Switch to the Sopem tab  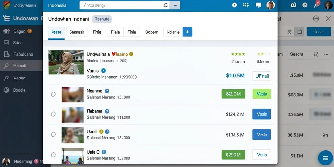(x=152, y=32)
